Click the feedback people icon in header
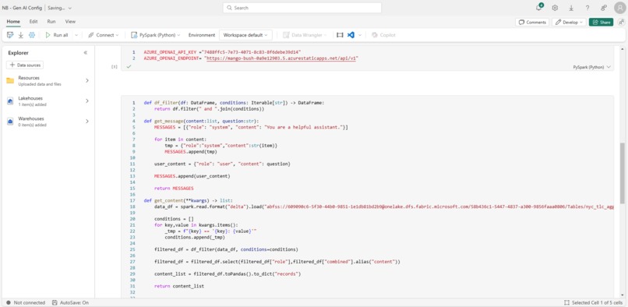 click(604, 8)
